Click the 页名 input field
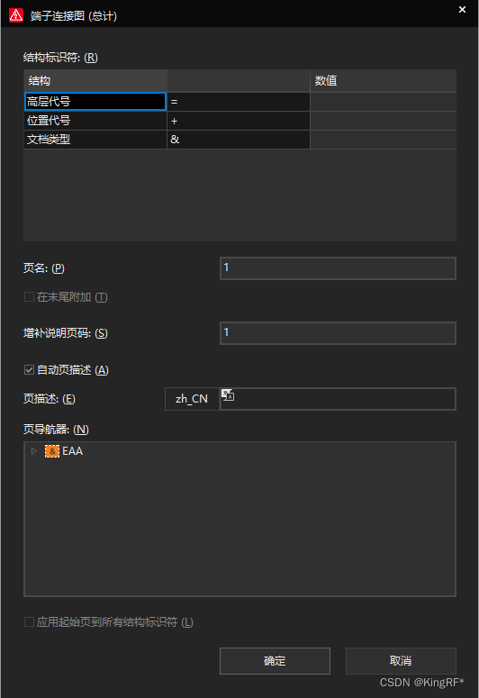The image size is (479, 698). pyautogui.click(x=338, y=268)
